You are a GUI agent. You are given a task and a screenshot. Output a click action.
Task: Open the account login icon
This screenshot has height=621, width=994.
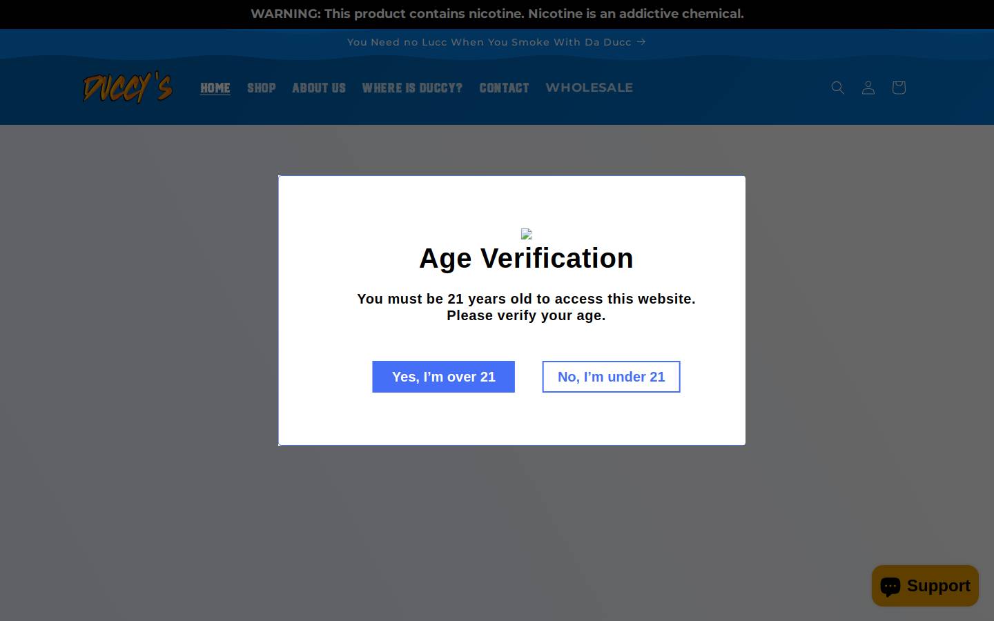tap(868, 88)
